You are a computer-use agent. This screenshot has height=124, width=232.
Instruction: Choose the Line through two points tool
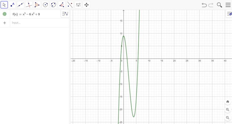coord(21,5)
